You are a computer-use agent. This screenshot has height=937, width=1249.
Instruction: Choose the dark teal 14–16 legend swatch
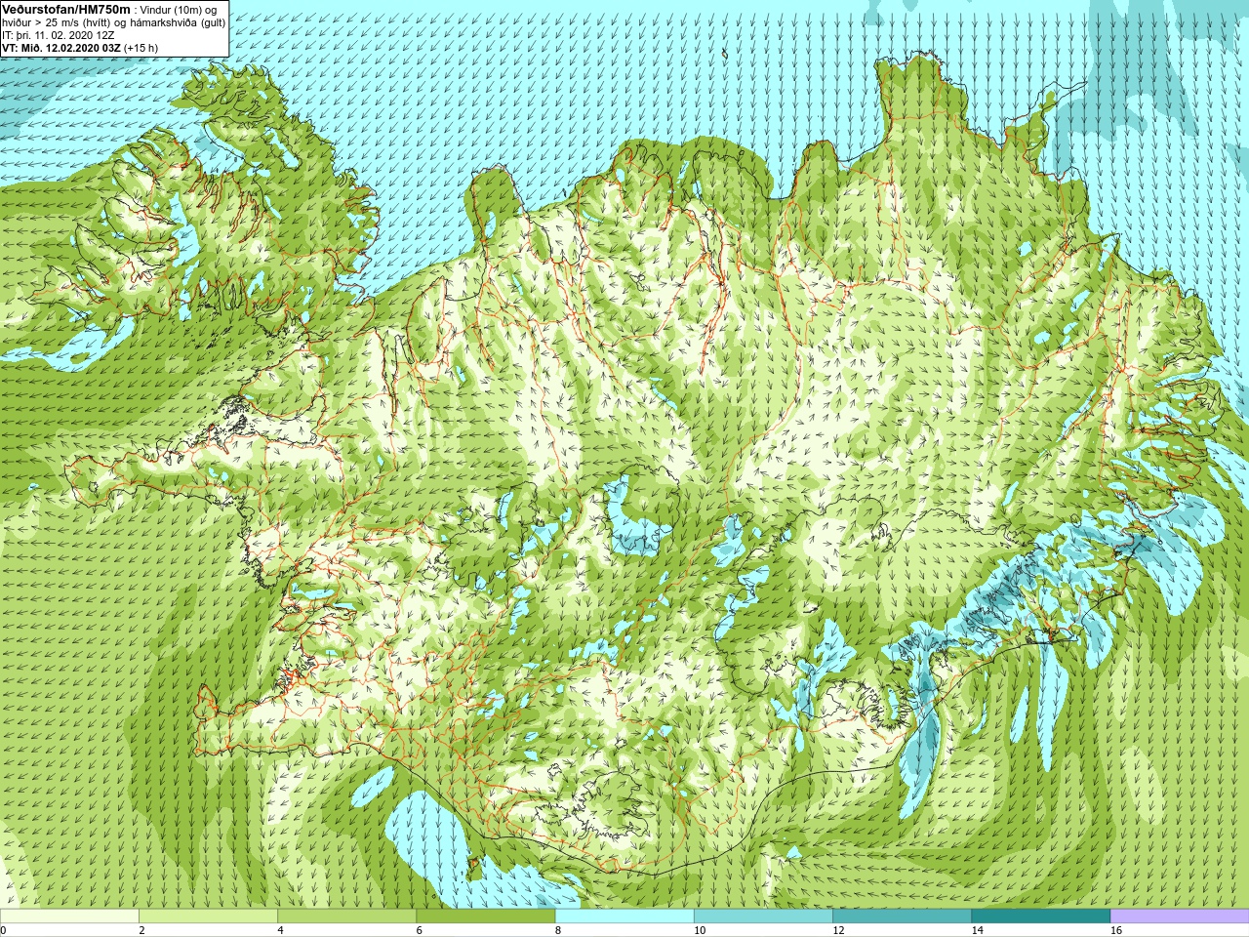click(1041, 917)
